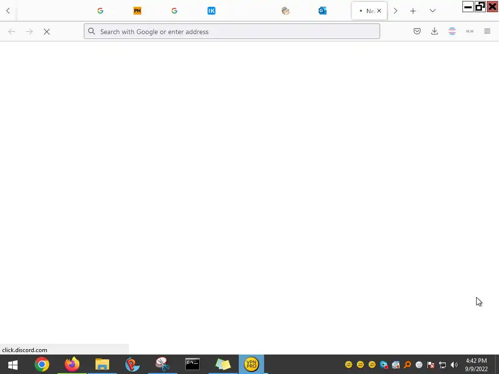Minimize the Firefox window
This screenshot has width=499, height=374.
pyautogui.click(x=468, y=7)
